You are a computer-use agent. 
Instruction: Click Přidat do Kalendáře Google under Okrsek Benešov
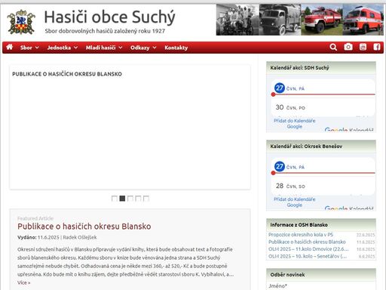(x=294, y=202)
